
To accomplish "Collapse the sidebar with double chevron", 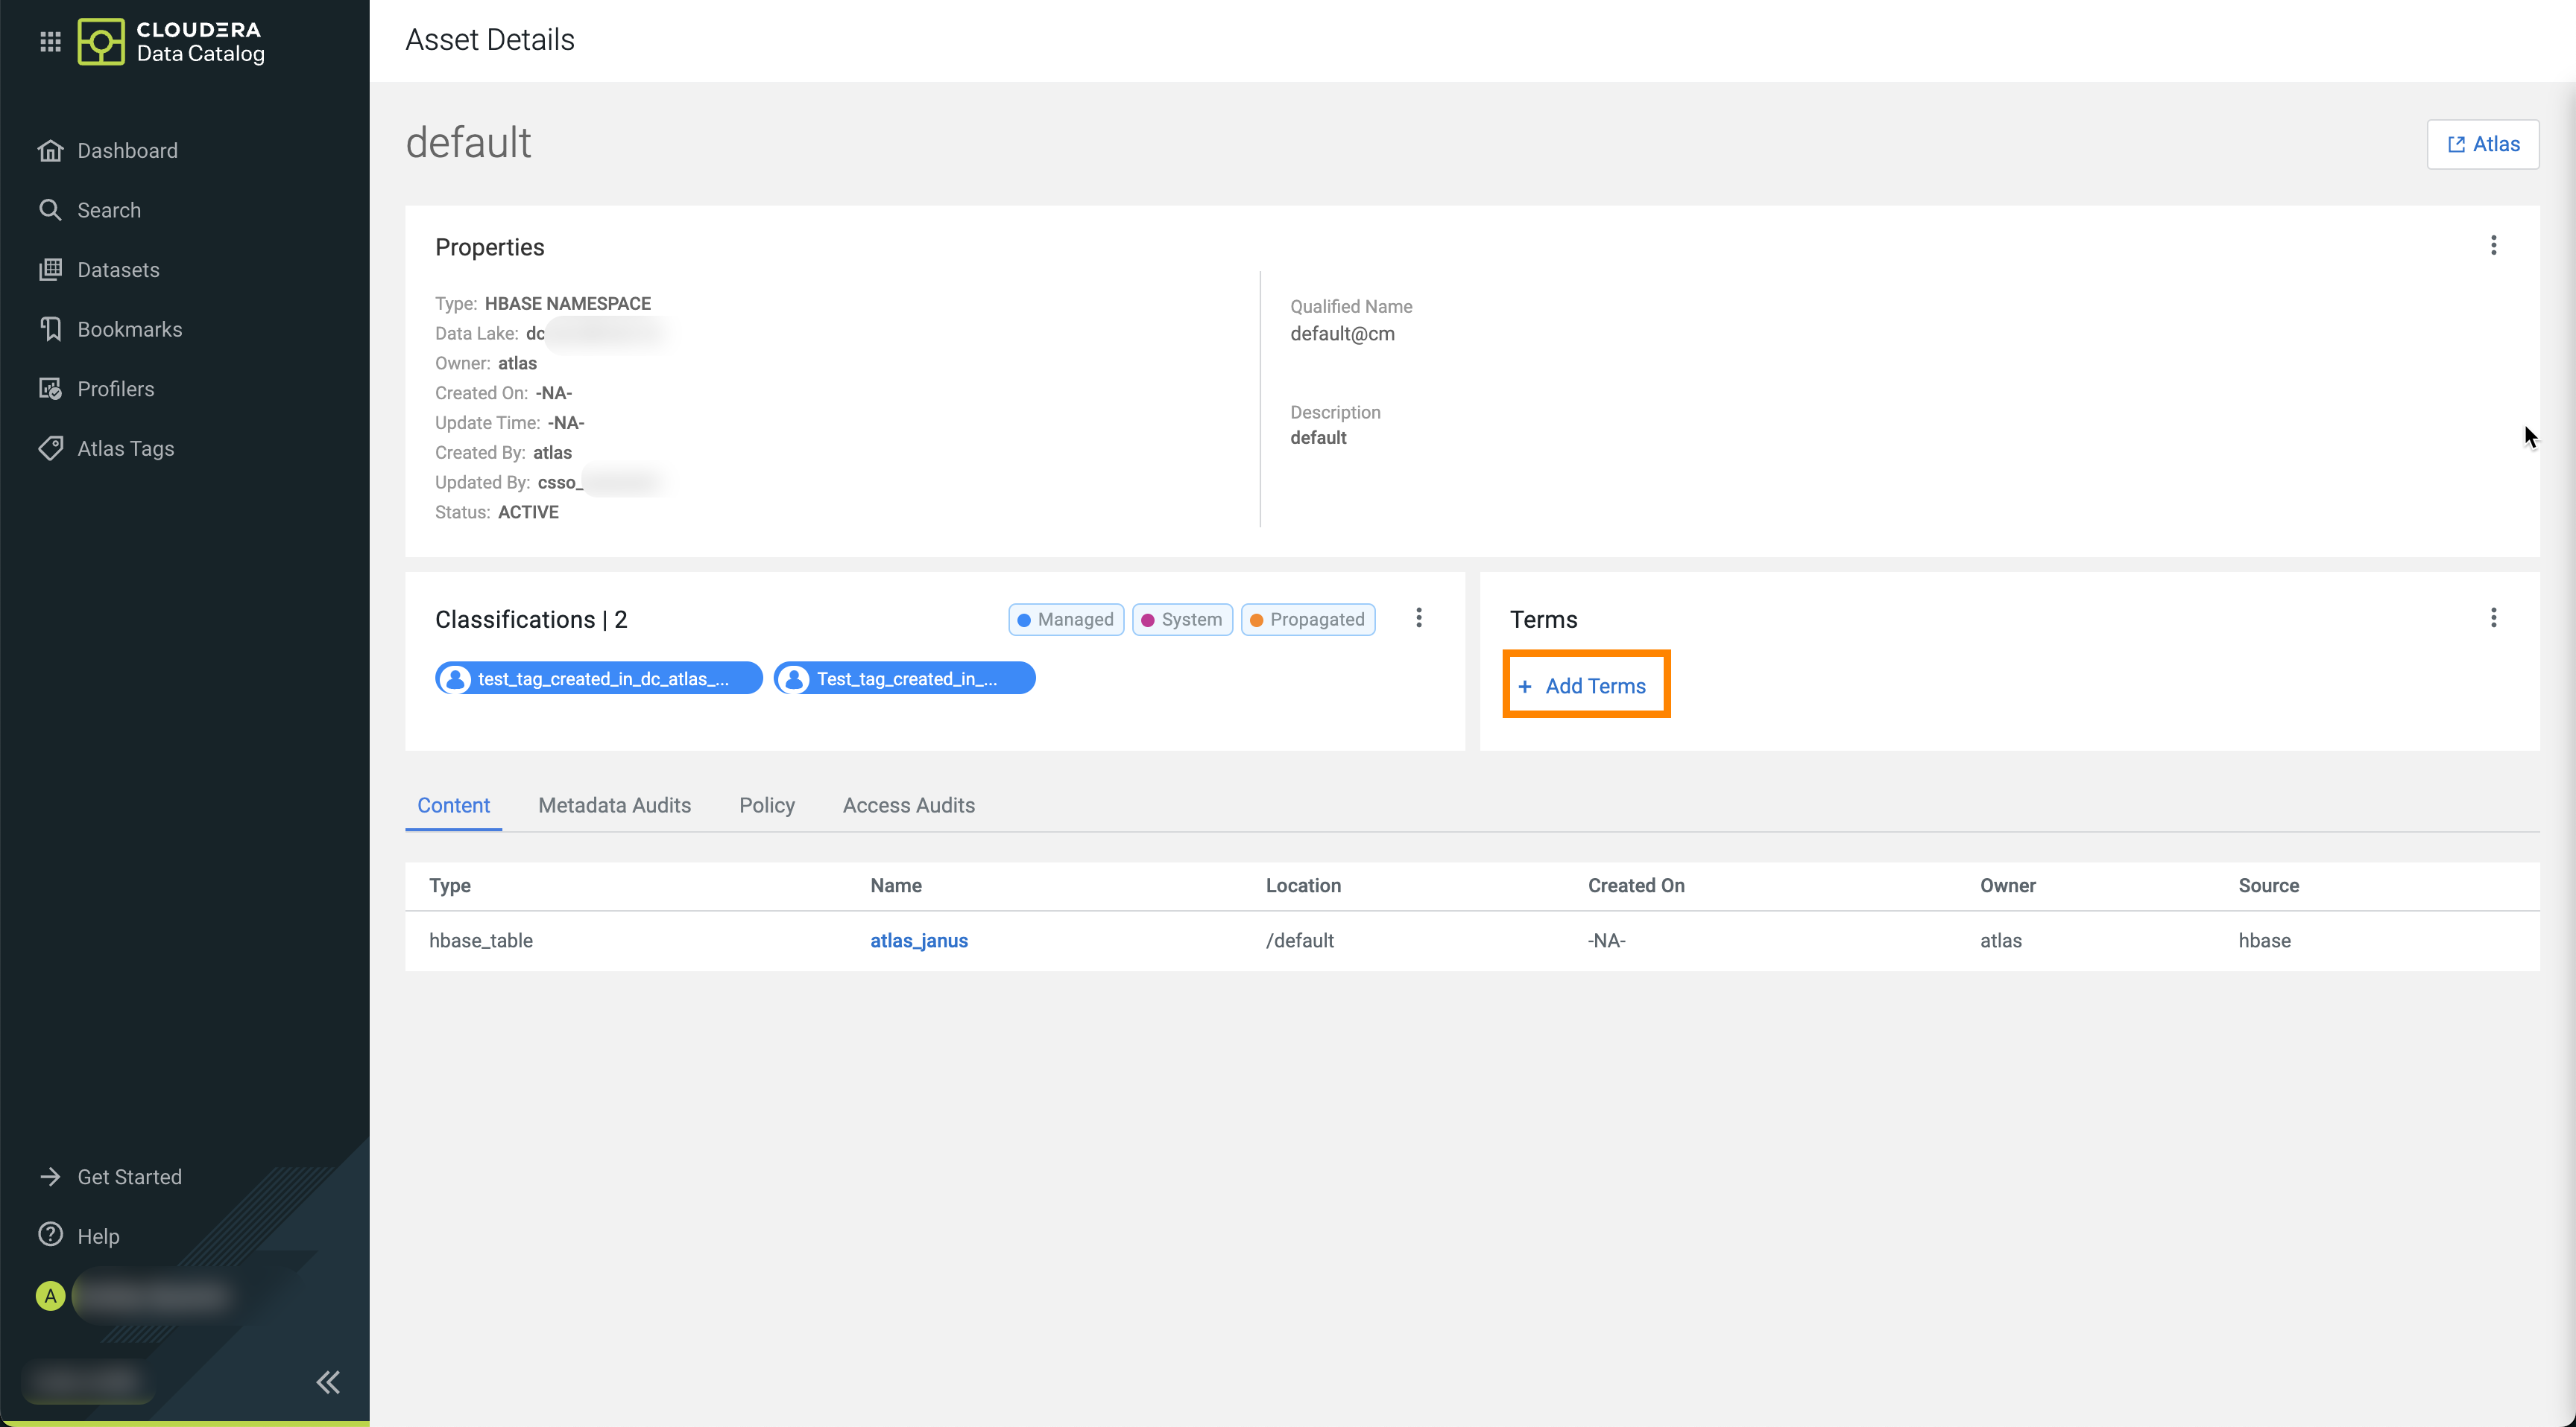I will (328, 1382).
